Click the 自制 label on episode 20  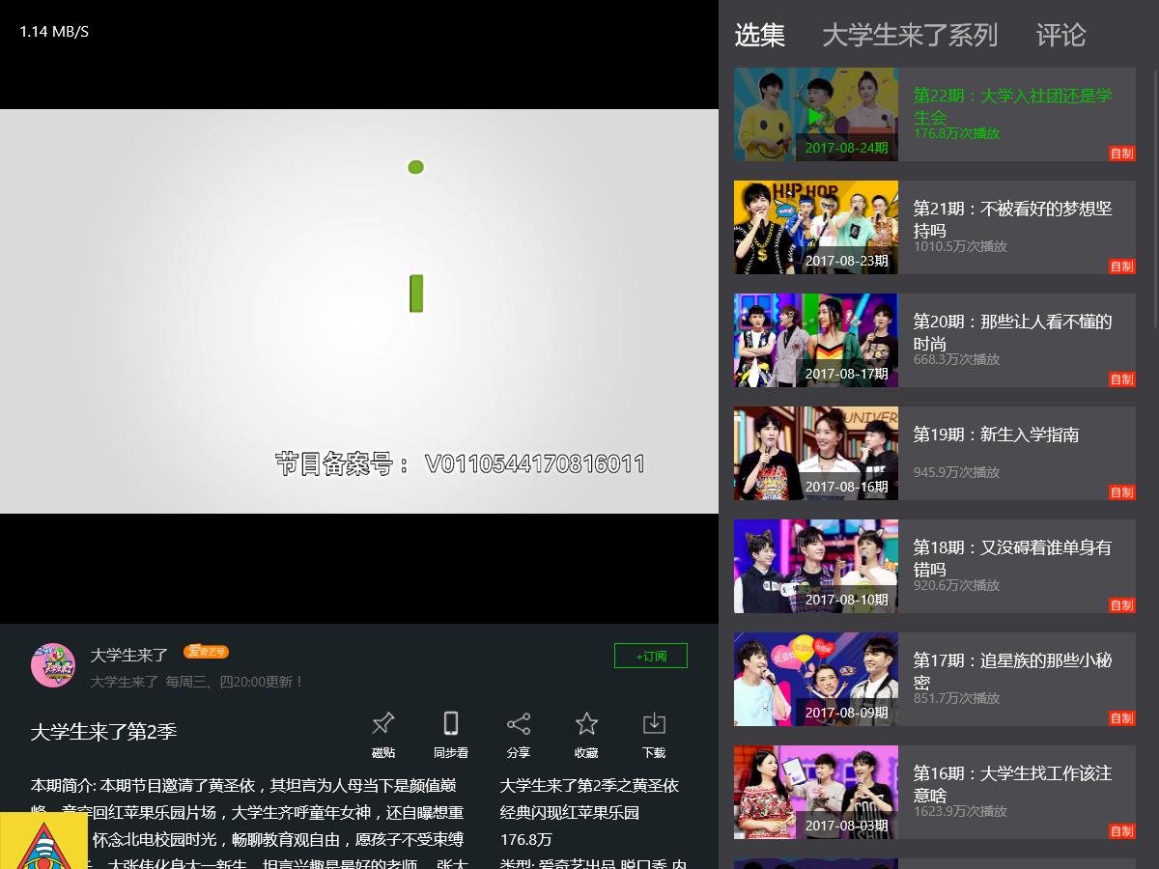1121,379
